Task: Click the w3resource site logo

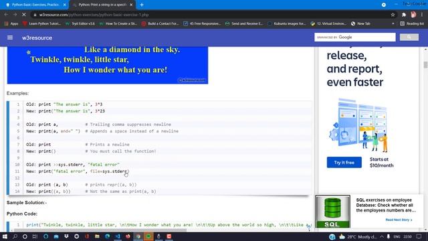Action: [37, 37]
